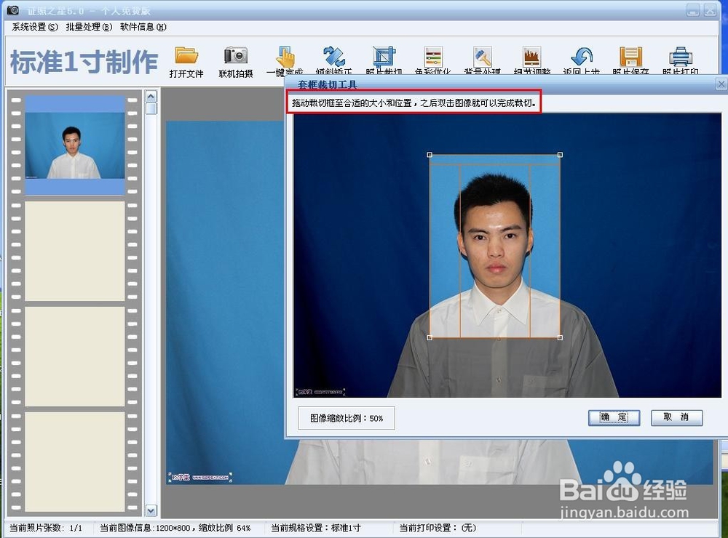Screen dimensions: 728x538
Task: Select the first portrait thumbnail in filmstrip
Action: pyautogui.click(x=75, y=145)
